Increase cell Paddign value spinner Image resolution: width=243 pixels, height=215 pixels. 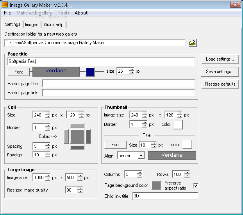pos(48,153)
